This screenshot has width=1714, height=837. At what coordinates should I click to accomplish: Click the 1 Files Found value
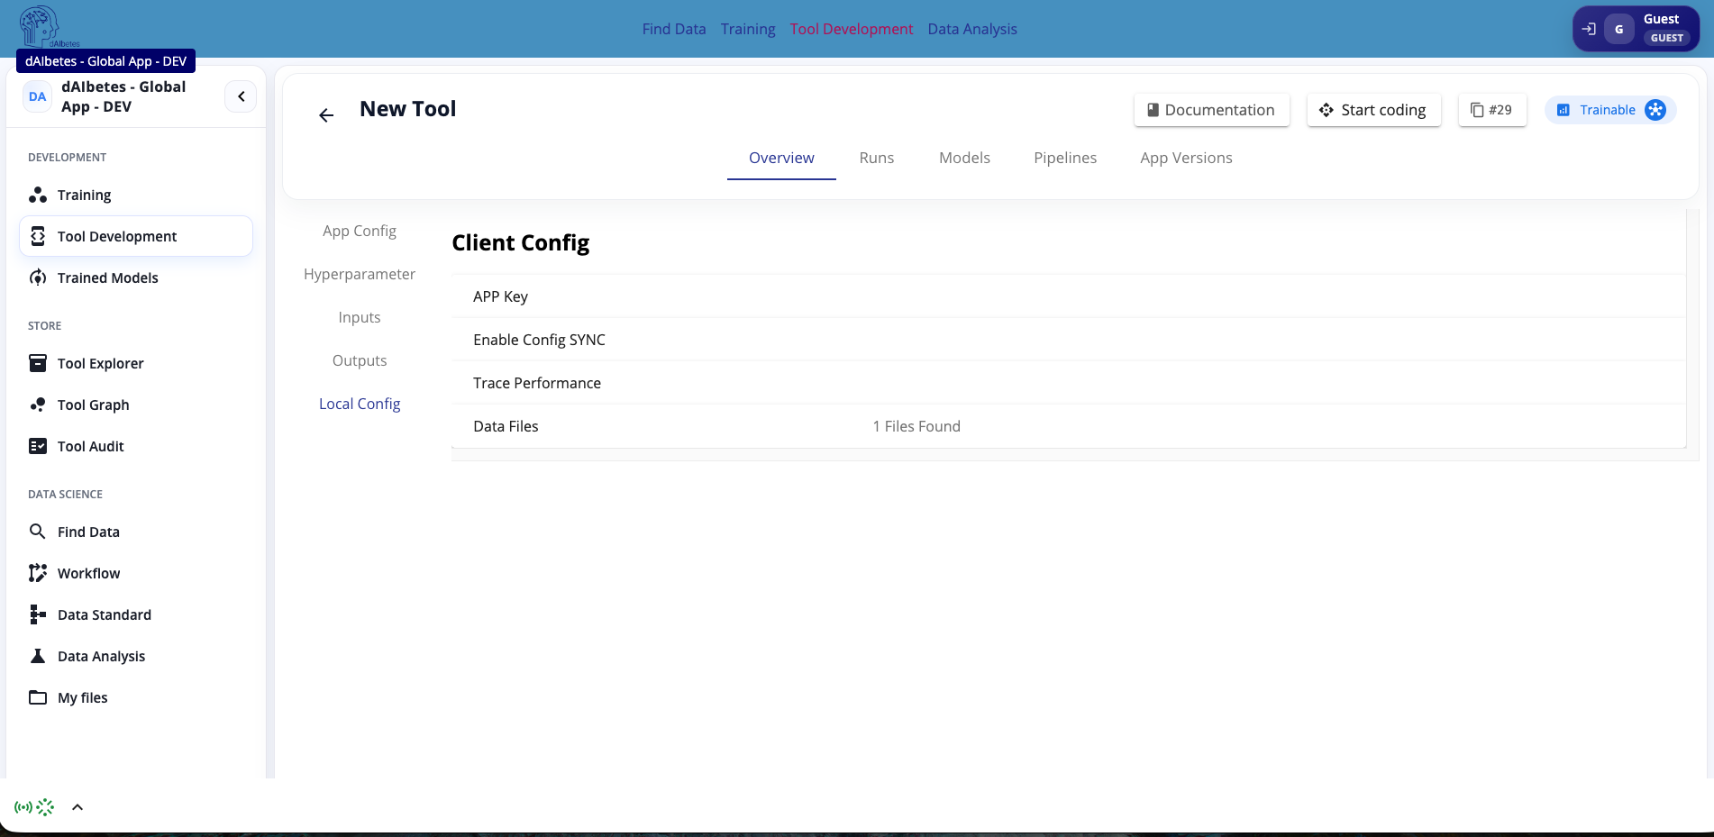click(916, 426)
